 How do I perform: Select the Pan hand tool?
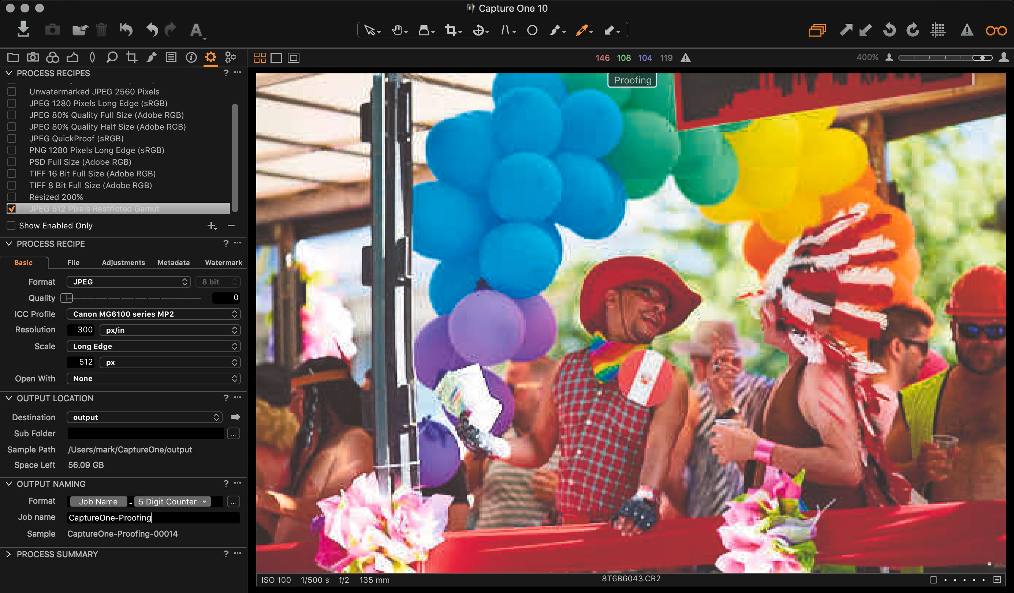pyautogui.click(x=397, y=30)
